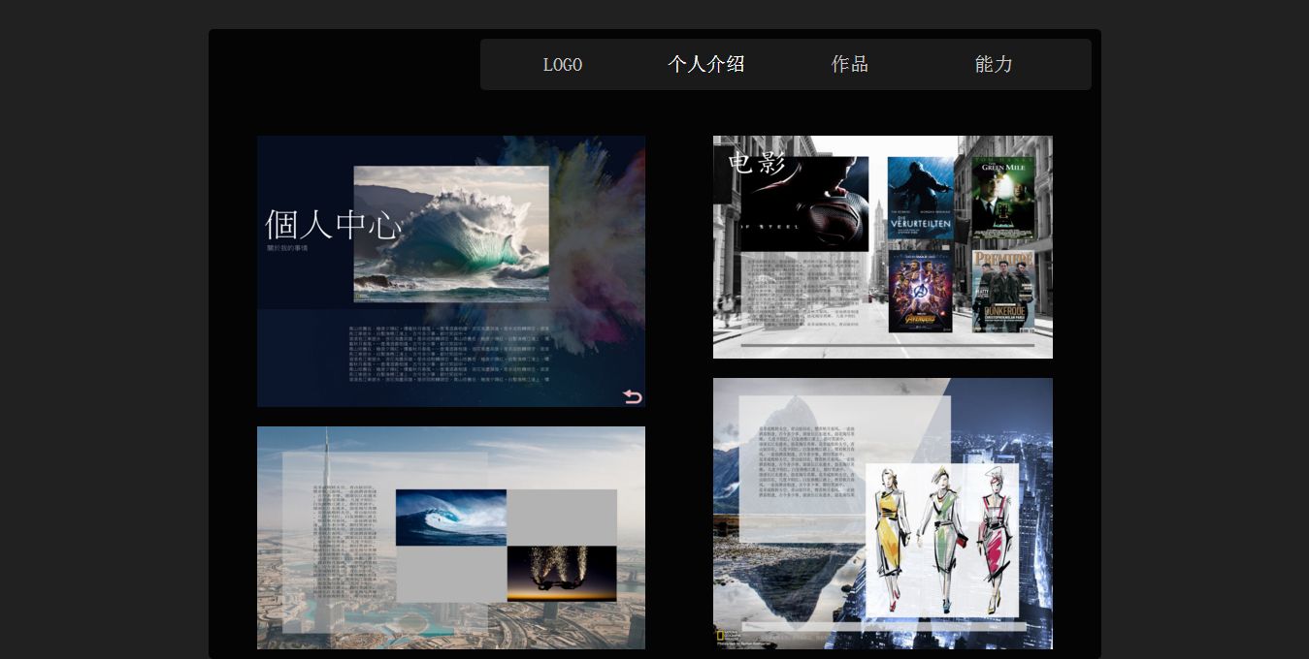Open the Dubai skyscraper portfolio thumbnail
Viewport: 1309px width, 659px height.
tap(451, 538)
